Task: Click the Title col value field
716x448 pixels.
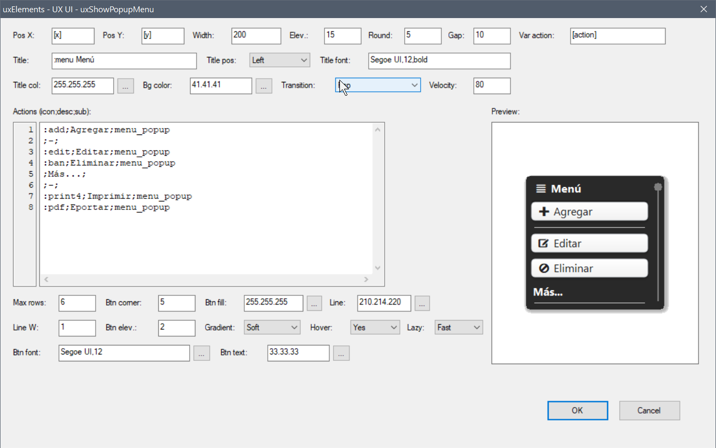Action: tap(83, 86)
